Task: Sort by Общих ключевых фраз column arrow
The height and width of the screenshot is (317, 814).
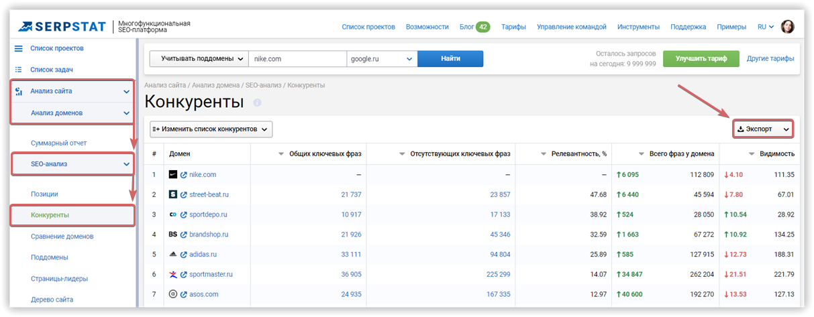Action: 281,154
